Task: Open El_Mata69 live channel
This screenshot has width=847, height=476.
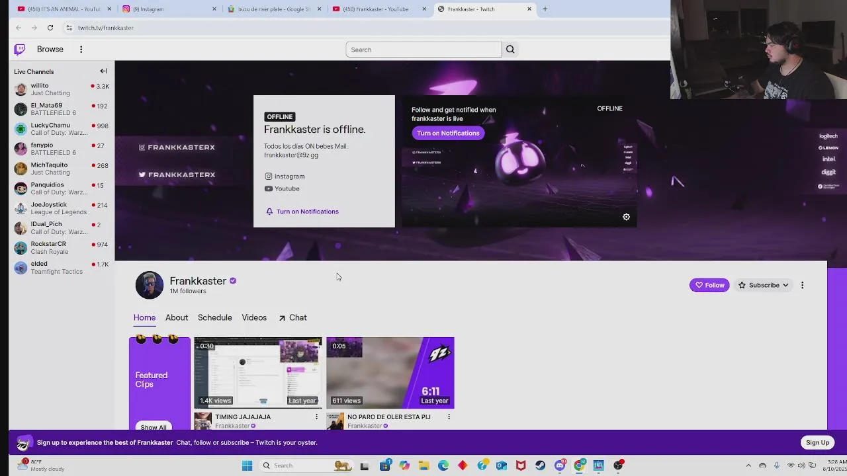Action: pos(62,109)
